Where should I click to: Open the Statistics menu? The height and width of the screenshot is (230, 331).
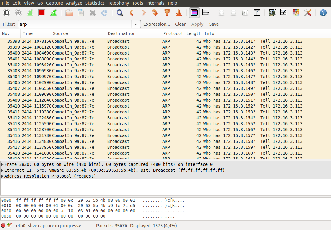pos(95,3)
